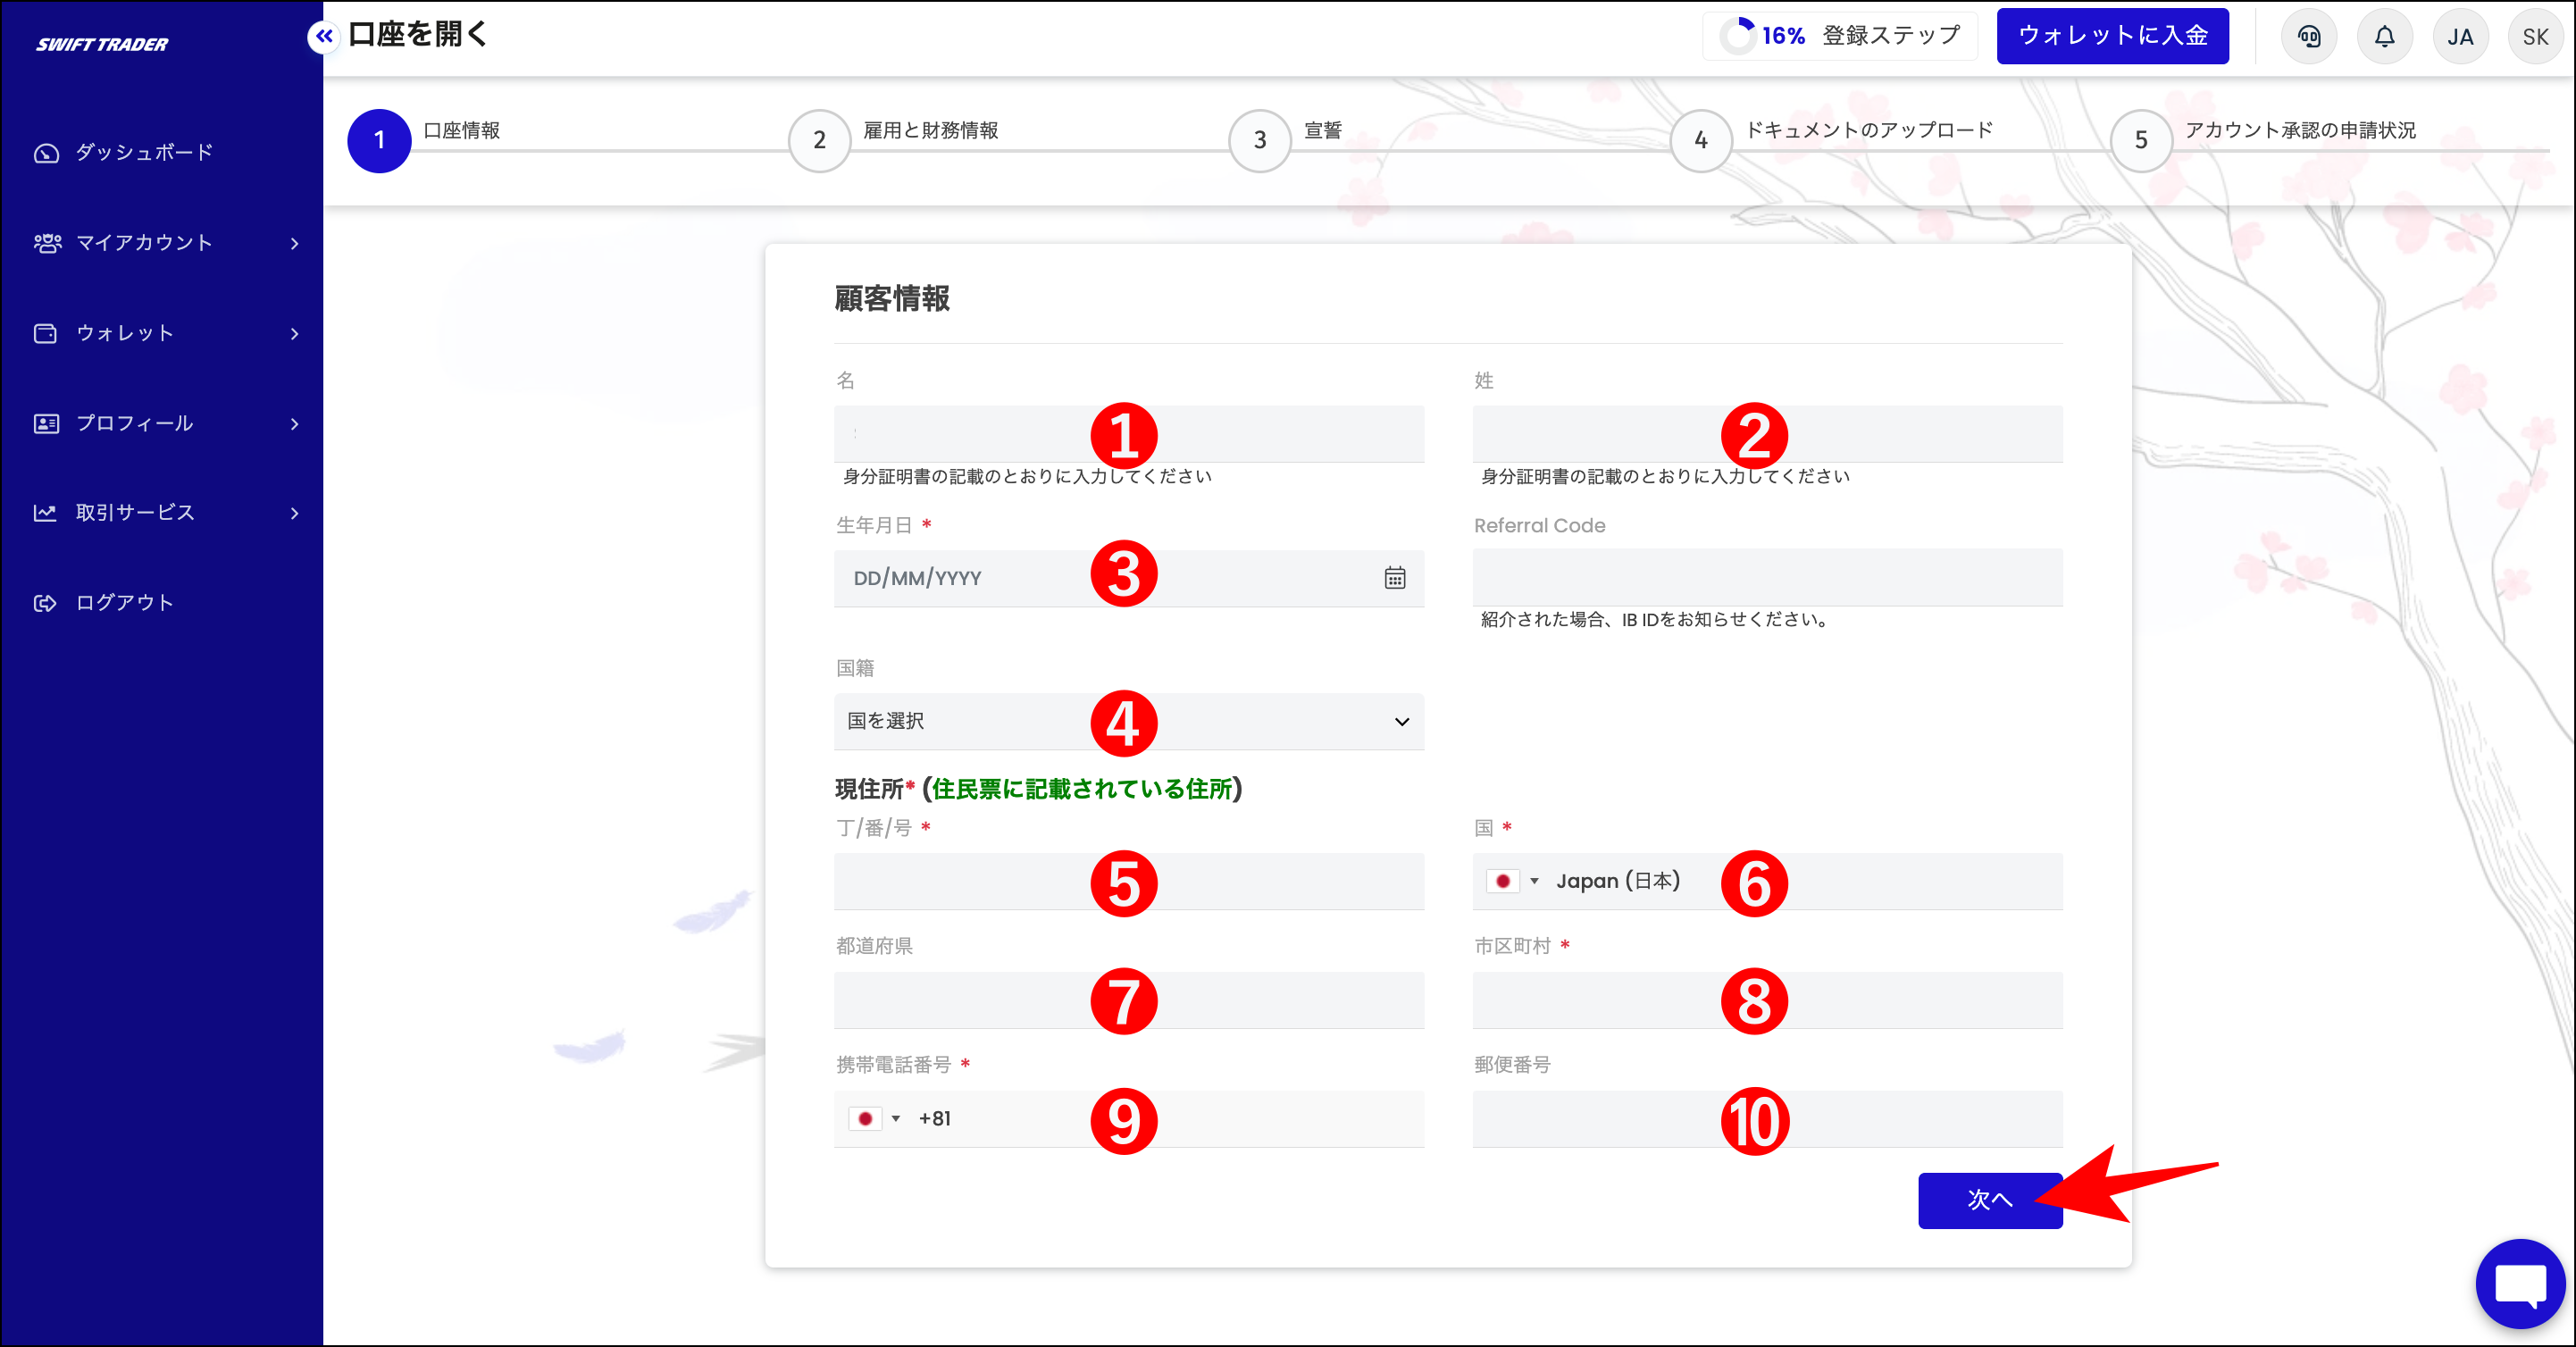Click ログアウト in the sidebar
Image resolution: width=2576 pixels, height=1347 pixels.
[124, 603]
